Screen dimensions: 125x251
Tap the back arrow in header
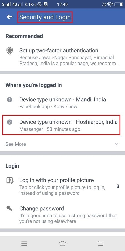pos(9,17)
